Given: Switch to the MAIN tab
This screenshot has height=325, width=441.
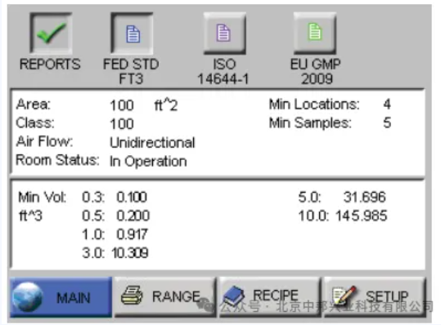Looking at the screenshot, I should click(61, 297).
